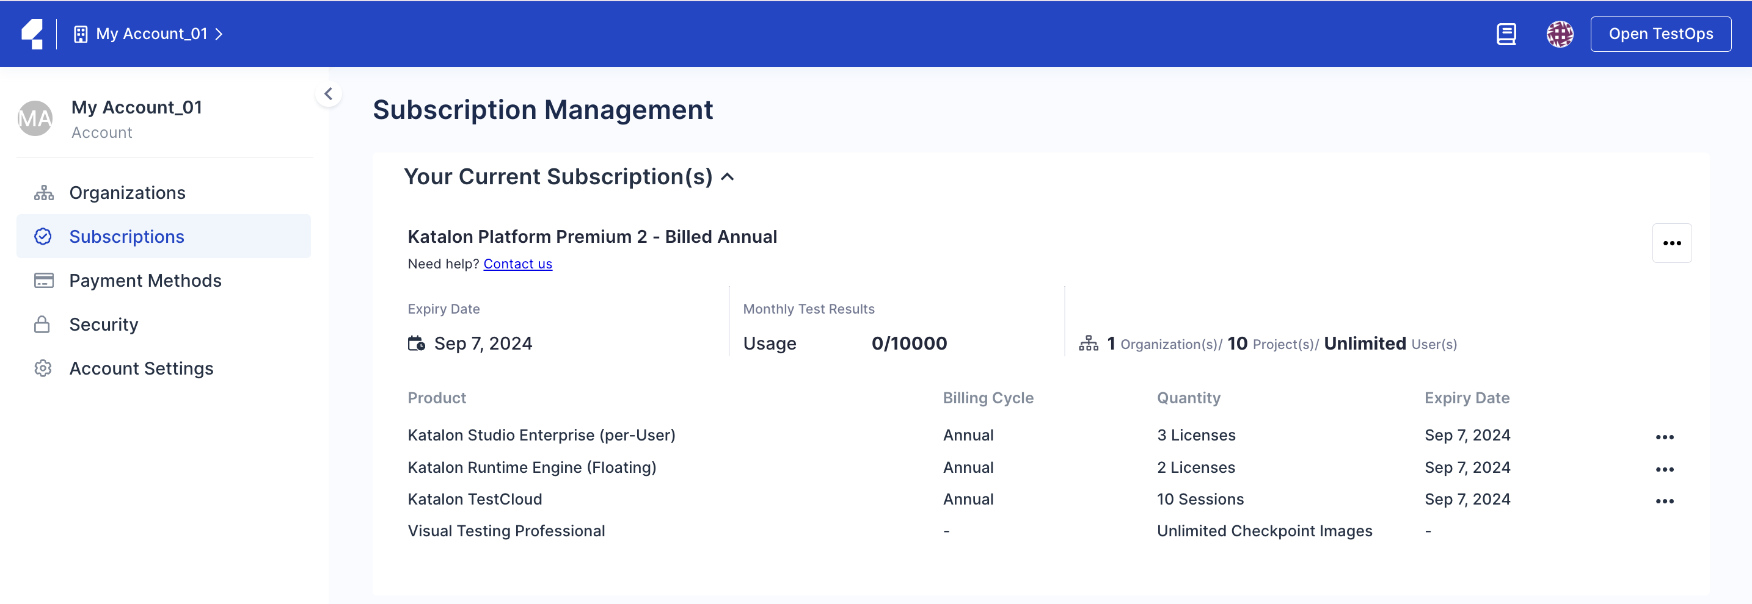Go to Payment Methods page
The width and height of the screenshot is (1752, 604).
(x=145, y=281)
